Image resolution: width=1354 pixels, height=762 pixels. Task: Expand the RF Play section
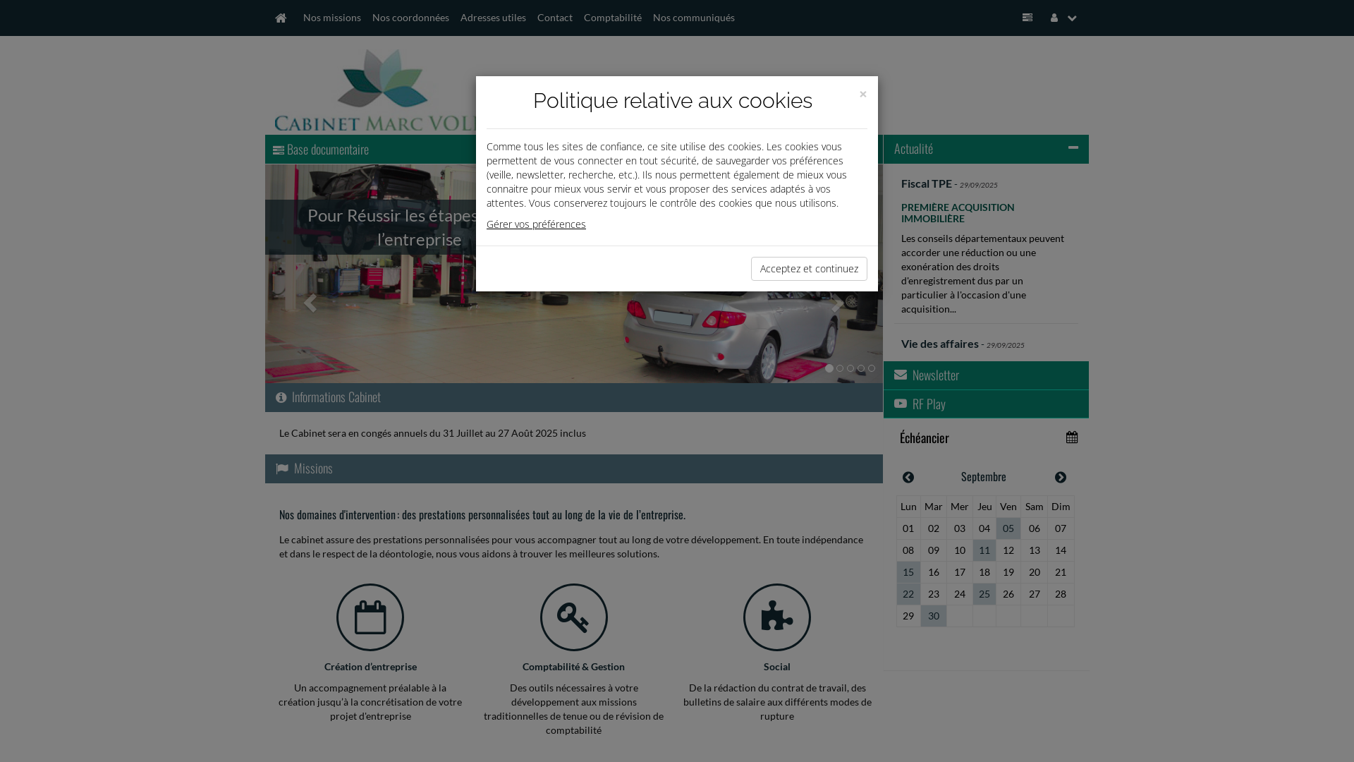[928, 404]
